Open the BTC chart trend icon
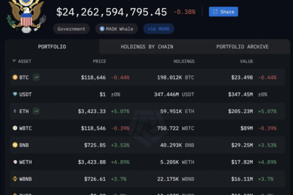This screenshot has height=195, width=293. [x=36, y=77]
